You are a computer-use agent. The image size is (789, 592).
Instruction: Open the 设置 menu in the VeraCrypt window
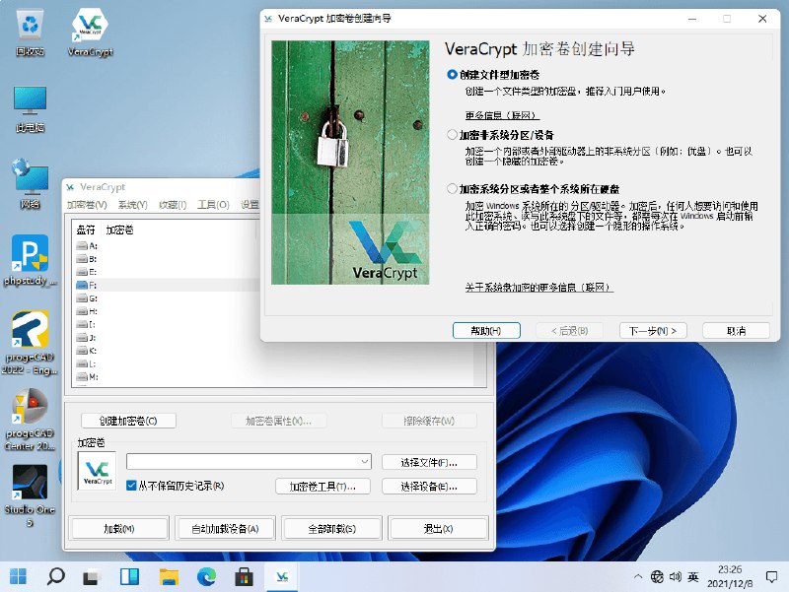tap(251, 205)
